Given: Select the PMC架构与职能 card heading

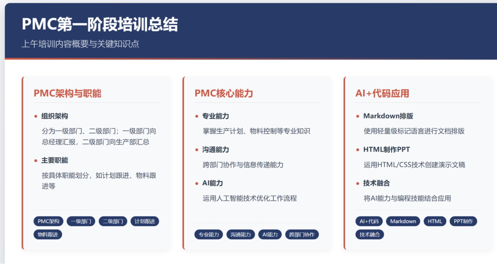Looking at the screenshot, I should point(67,93).
